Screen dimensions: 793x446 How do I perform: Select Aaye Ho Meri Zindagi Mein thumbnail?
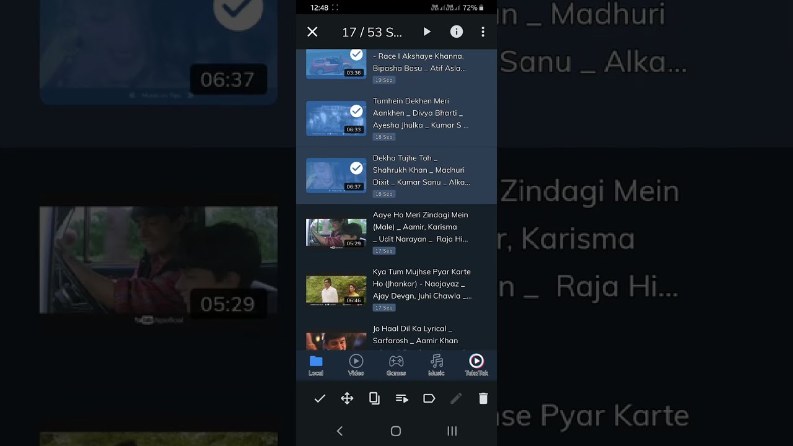pyautogui.click(x=336, y=233)
